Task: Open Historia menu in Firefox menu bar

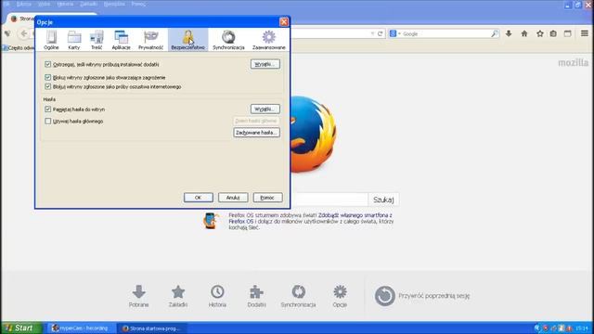Action: click(x=65, y=4)
